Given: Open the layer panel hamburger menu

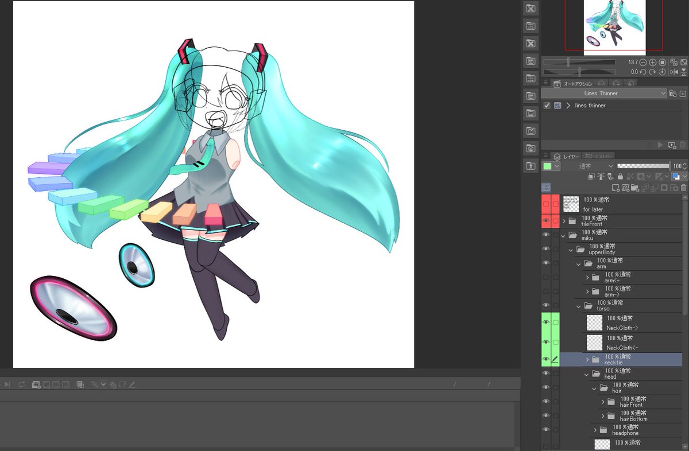Looking at the screenshot, I should tap(545, 155).
